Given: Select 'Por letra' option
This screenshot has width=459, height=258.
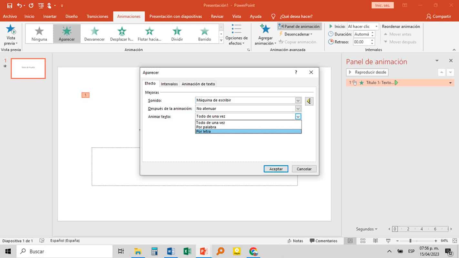Looking at the screenshot, I should [248, 131].
